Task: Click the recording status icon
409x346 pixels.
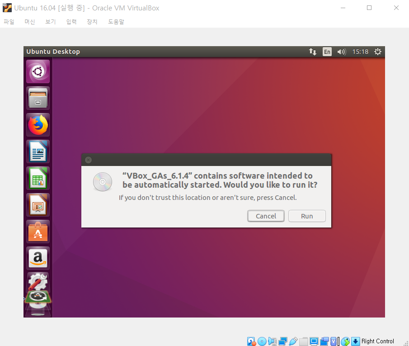Action: pyautogui.click(x=324, y=341)
